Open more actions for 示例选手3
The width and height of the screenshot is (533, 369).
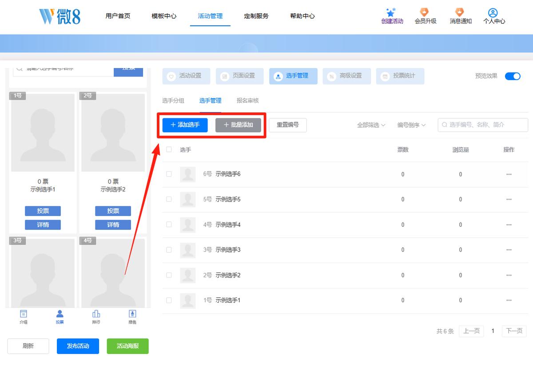point(509,250)
